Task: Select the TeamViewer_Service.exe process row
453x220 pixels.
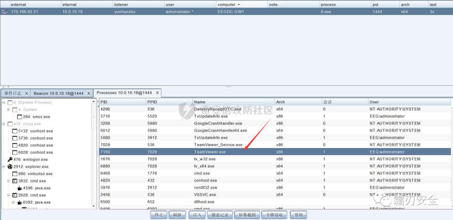Action: pyautogui.click(x=275, y=145)
